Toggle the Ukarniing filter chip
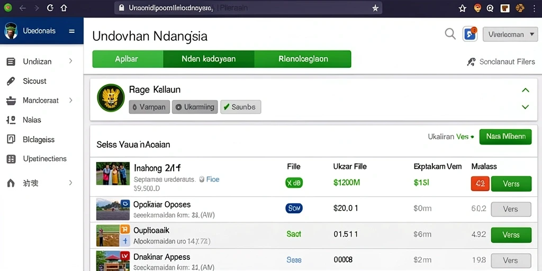This screenshot has height=271, width=542. pos(195,107)
